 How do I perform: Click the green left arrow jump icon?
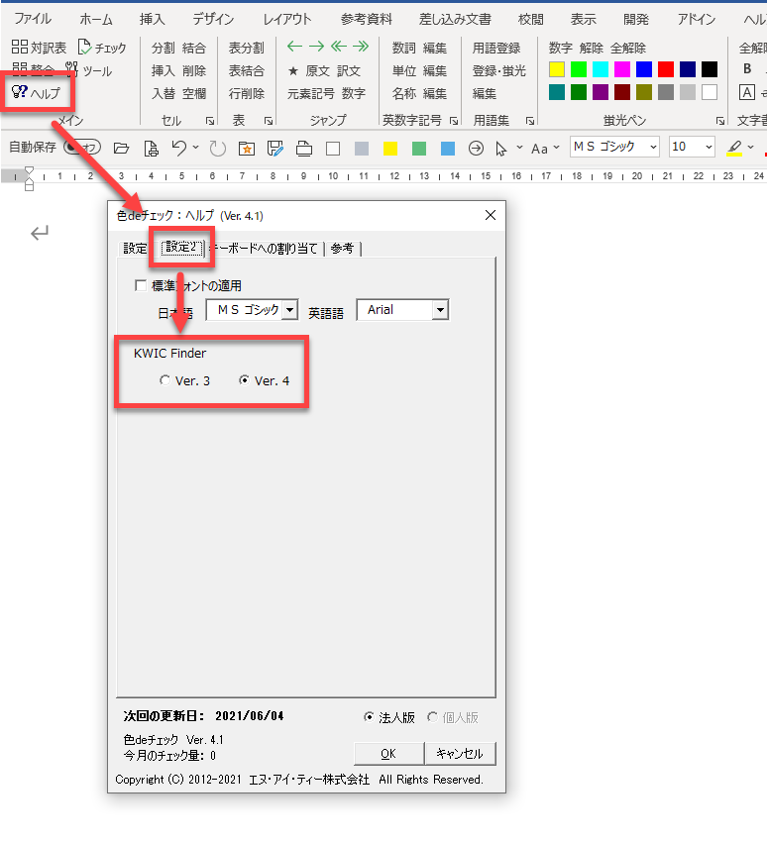tap(294, 47)
